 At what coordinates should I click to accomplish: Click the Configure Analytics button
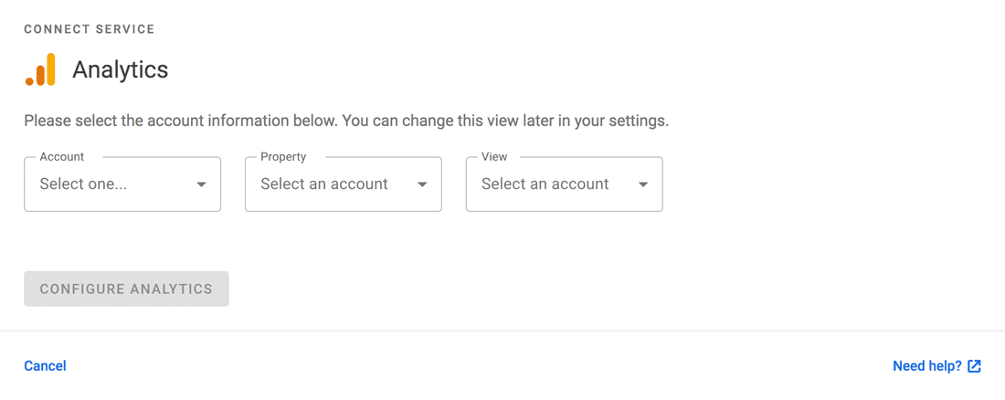click(x=126, y=289)
